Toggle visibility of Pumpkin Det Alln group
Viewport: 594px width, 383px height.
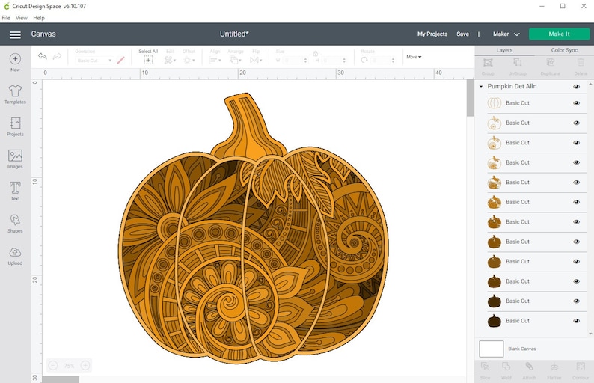click(576, 86)
